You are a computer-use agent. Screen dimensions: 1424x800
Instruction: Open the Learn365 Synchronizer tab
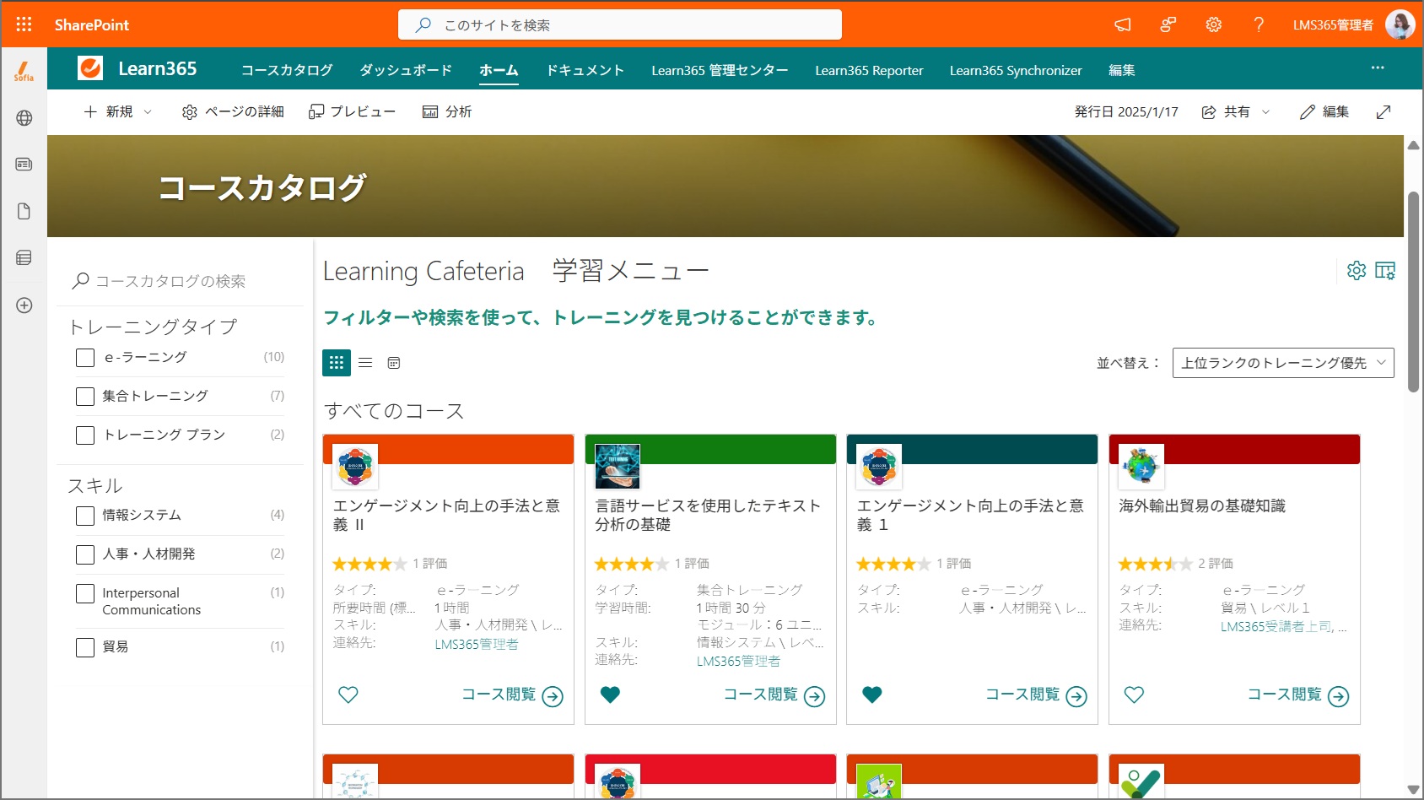tap(1016, 70)
